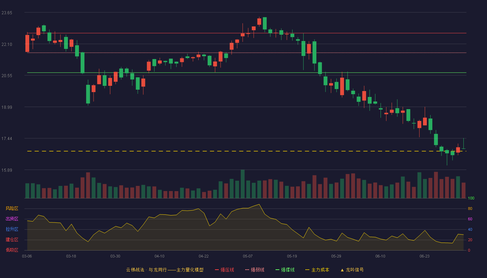Click the 15.89 price axis label
Screen dimensions: 487x278
[7, 170]
